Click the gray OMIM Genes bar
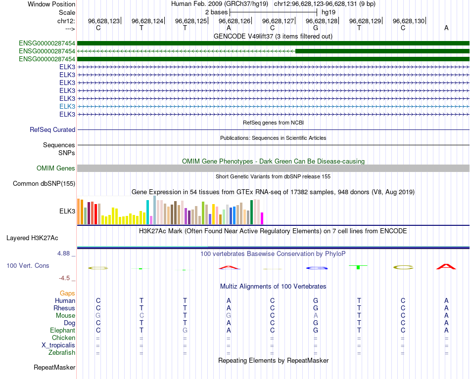Viewport: 470px width, 379px height. [x=273, y=168]
